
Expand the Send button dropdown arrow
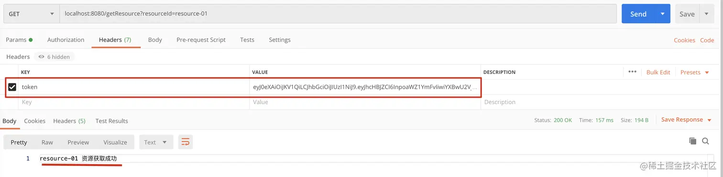(662, 14)
